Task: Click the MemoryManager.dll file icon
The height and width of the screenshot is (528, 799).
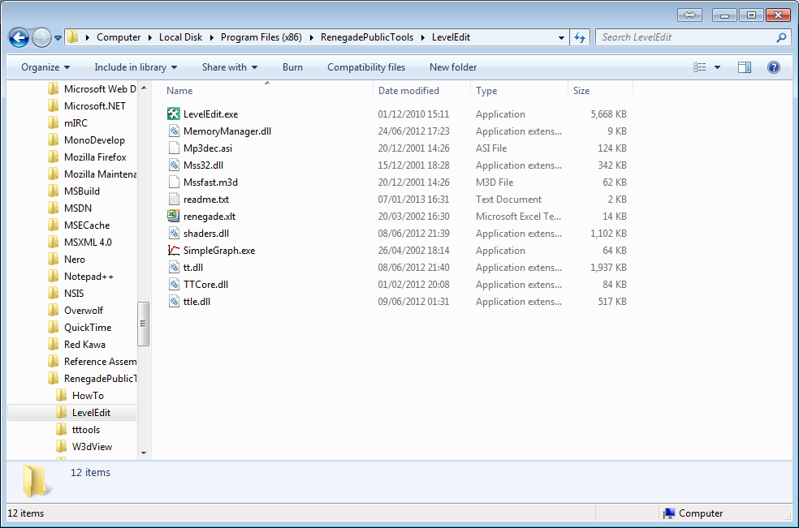Action: (173, 131)
